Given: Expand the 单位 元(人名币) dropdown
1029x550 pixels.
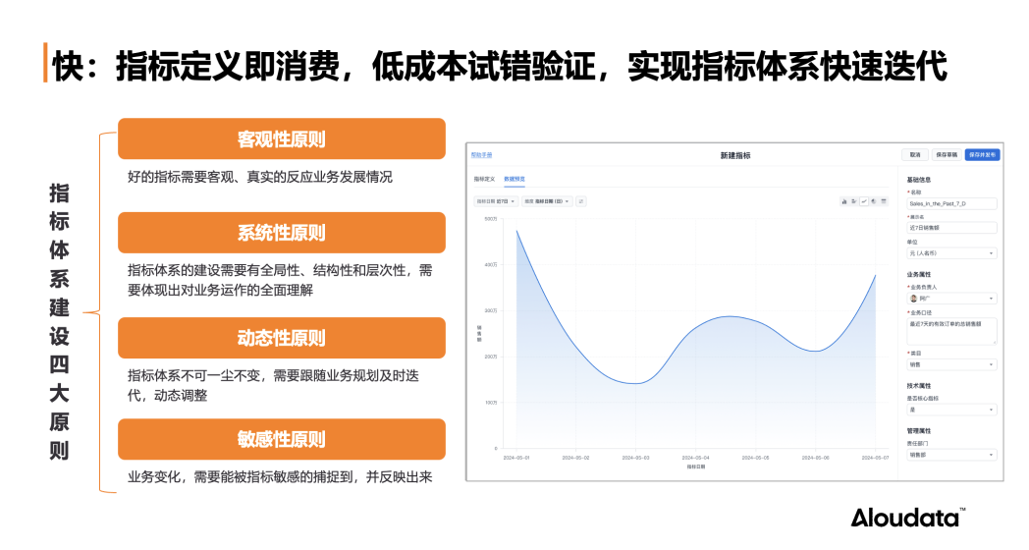Looking at the screenshot, I should tap(951, 253).
